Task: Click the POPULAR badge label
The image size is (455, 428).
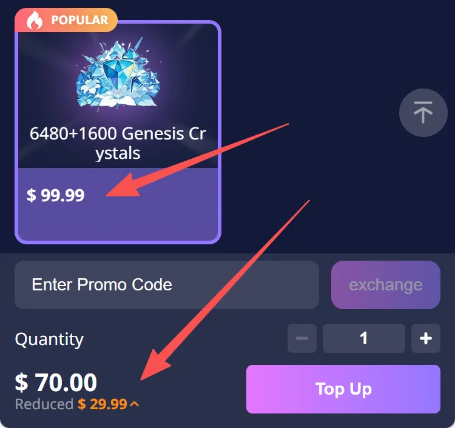Action: [x=79, y=20]
